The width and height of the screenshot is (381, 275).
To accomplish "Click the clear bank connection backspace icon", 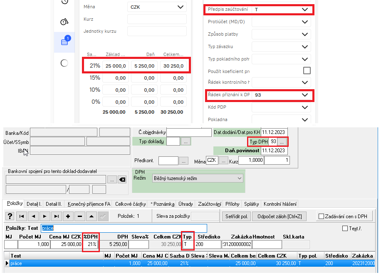I will (x=122, y=180).
